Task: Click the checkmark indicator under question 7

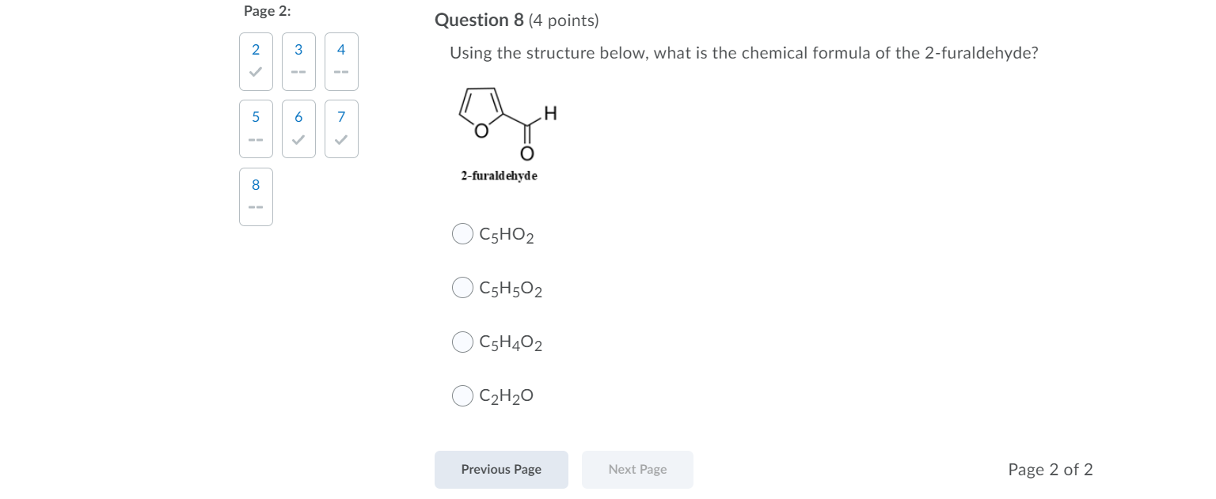Action: [340, 139]
